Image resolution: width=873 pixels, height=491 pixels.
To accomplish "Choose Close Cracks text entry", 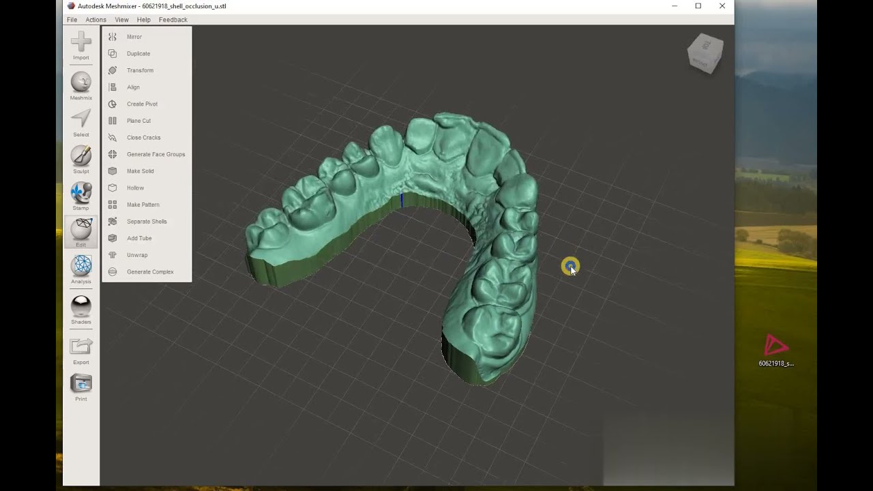I will pos(143,137).
